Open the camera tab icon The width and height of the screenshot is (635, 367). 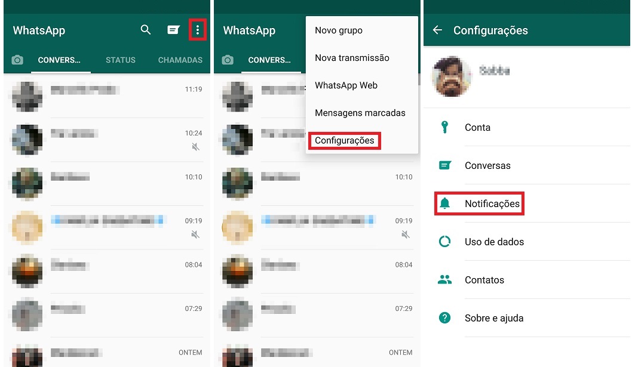(18, 59)
